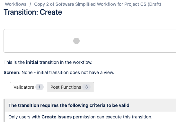The width and height of the screenshot is (176, 128).
Task: Click the slash separator in the breadcrumb
Action: click(x=30, y=4)
